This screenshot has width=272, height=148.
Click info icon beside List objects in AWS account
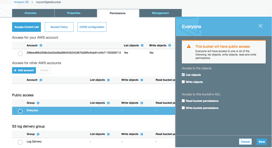[142, 45]
